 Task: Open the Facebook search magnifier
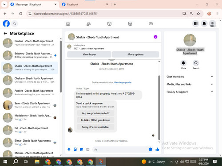(15, 23)
